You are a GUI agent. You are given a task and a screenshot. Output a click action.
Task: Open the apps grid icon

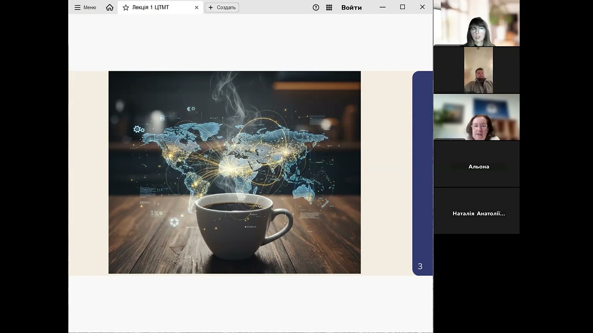[329, 7]
